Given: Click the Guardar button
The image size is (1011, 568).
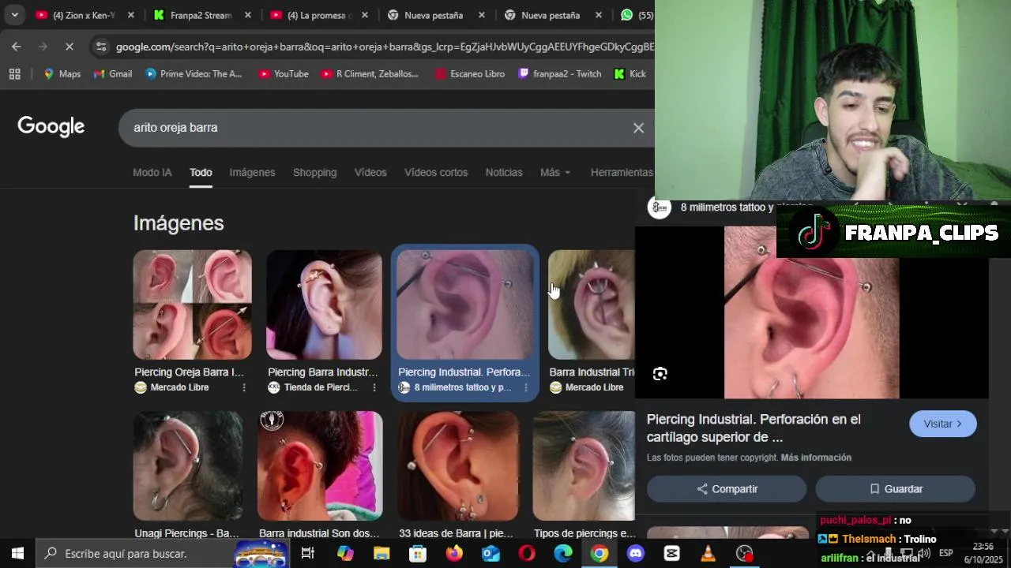Looking at the screenshot, I should click(x=896, y=489).
